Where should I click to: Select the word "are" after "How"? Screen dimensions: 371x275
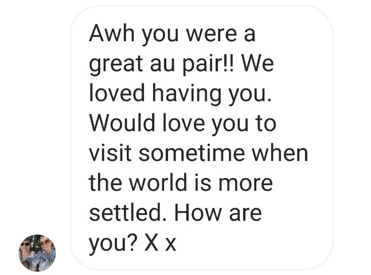coord(245,214)
